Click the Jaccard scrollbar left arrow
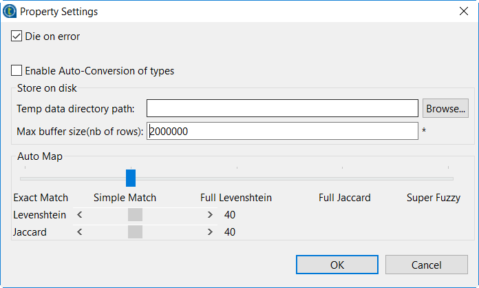The width and height of the screenshot is (479, 288). coord(80,232)
